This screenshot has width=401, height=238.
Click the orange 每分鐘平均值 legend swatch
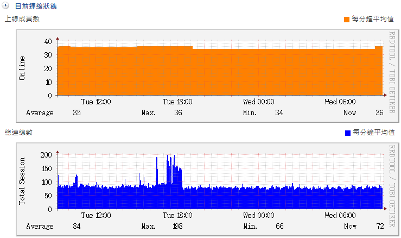(347, 19)
